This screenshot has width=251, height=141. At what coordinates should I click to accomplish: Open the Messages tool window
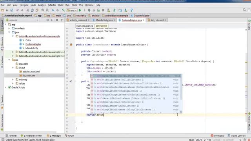point(54,136)
